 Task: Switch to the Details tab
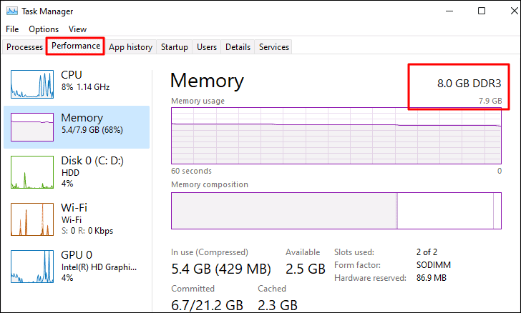pos(238,46)
